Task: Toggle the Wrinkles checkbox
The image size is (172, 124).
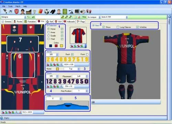Action: [137, 27]
